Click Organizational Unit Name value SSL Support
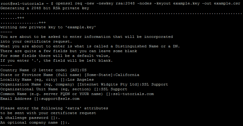Viewport: 243px width, 126px height. point(114,89)
